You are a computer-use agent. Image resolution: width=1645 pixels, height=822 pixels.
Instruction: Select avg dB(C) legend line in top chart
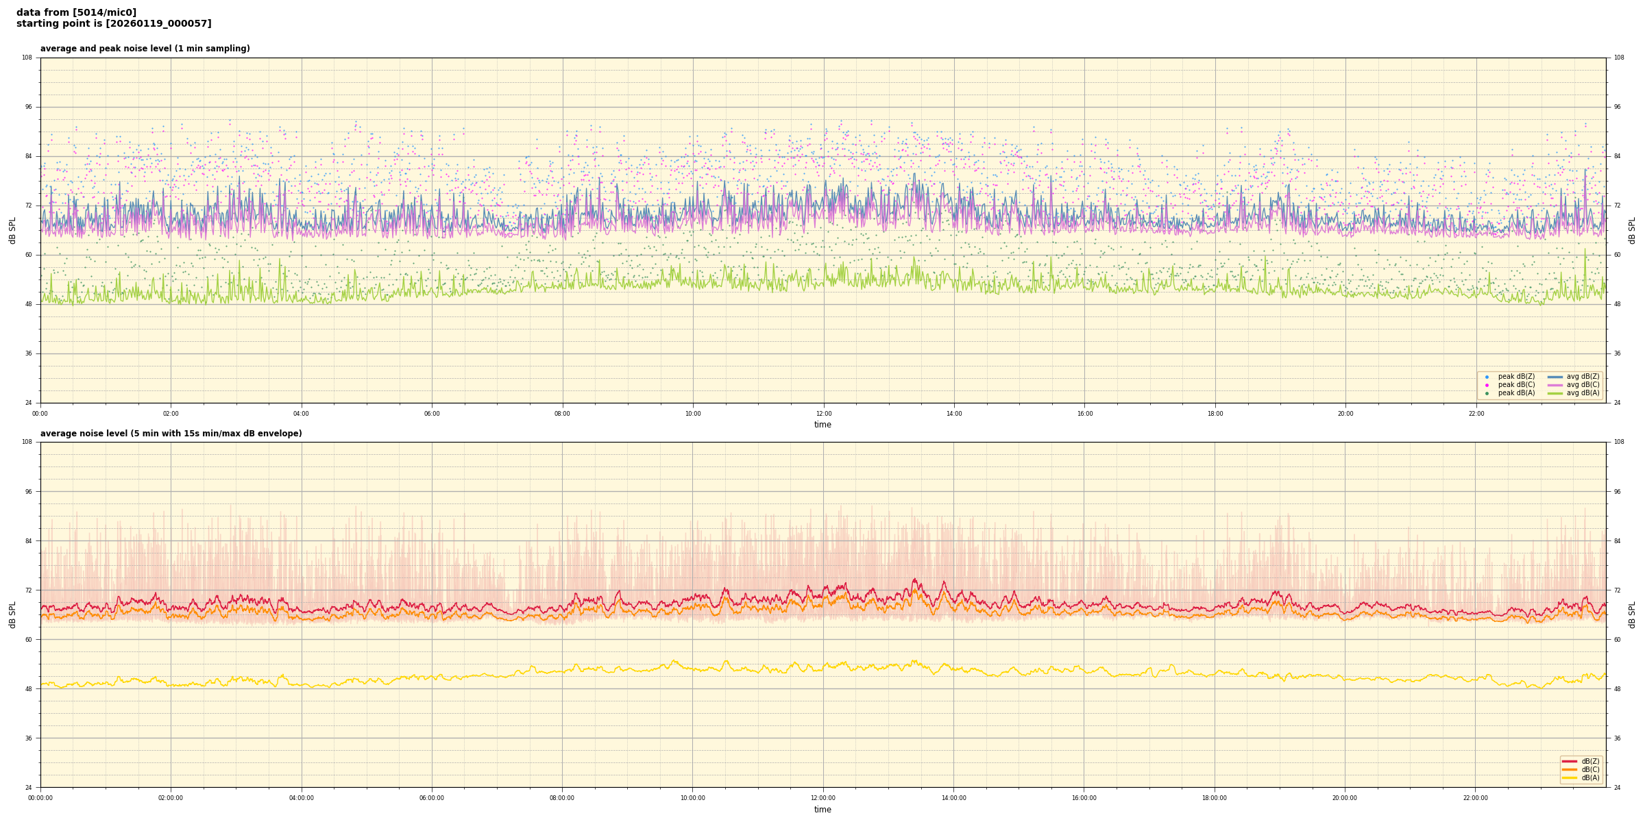pos(1555,385)
